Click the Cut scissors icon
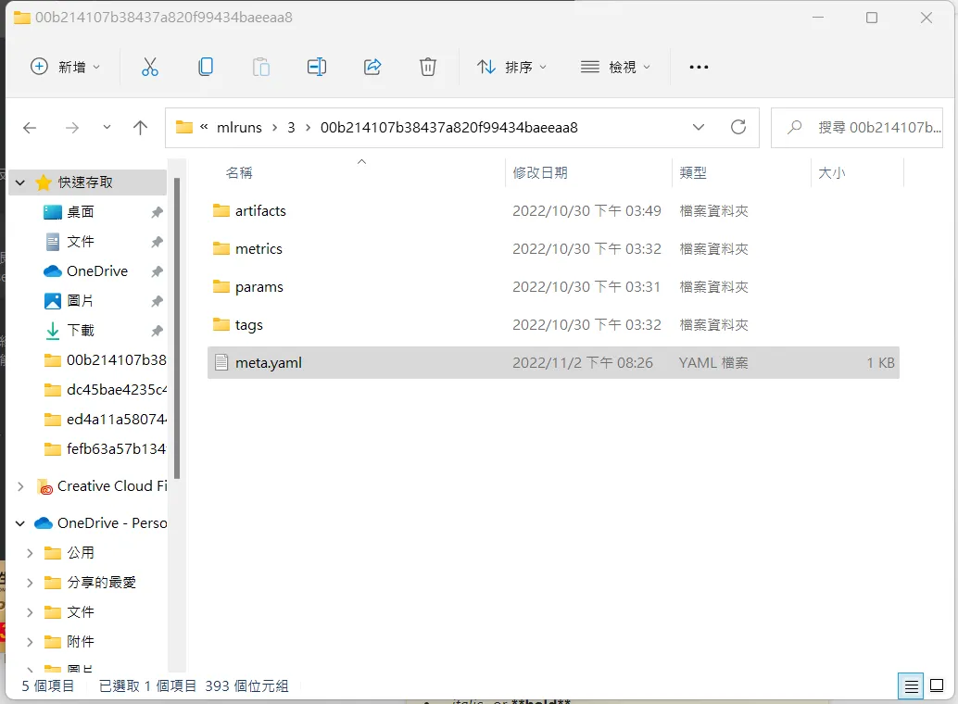 150,67
